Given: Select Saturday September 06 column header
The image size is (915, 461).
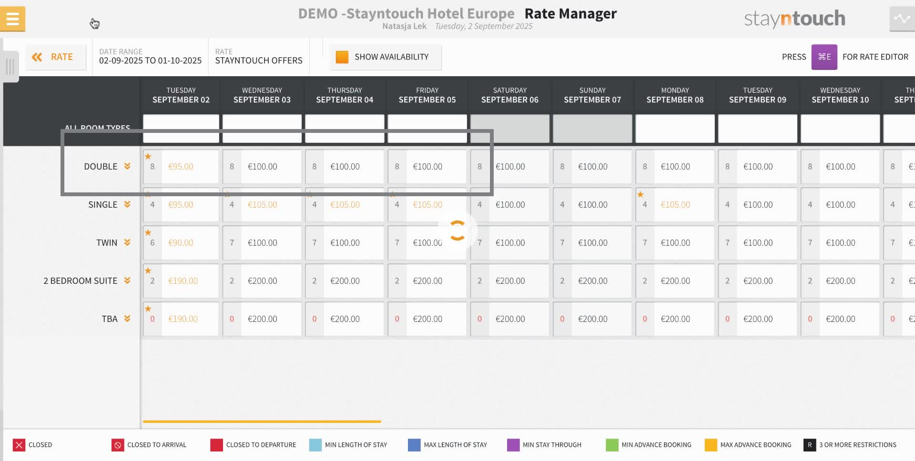Looking at the screenshot, I should pos(510,95).
